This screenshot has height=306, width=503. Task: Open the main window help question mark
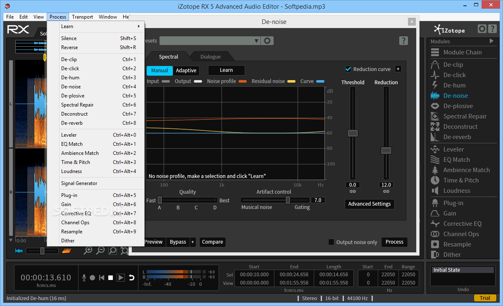click(492, 29)
